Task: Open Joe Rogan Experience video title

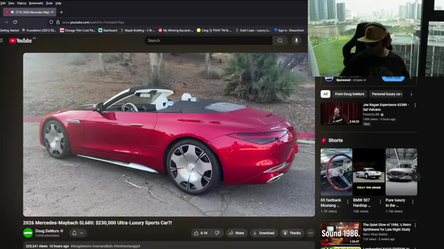Action: [x=386, y=107]
